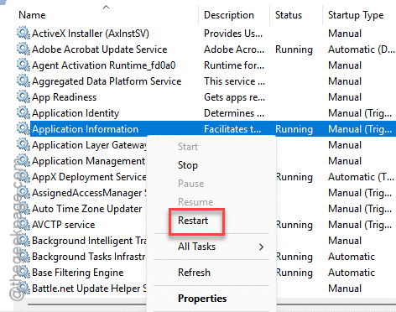
Task: Expand the All Tasks submenu
Action: tap(211, 247)
